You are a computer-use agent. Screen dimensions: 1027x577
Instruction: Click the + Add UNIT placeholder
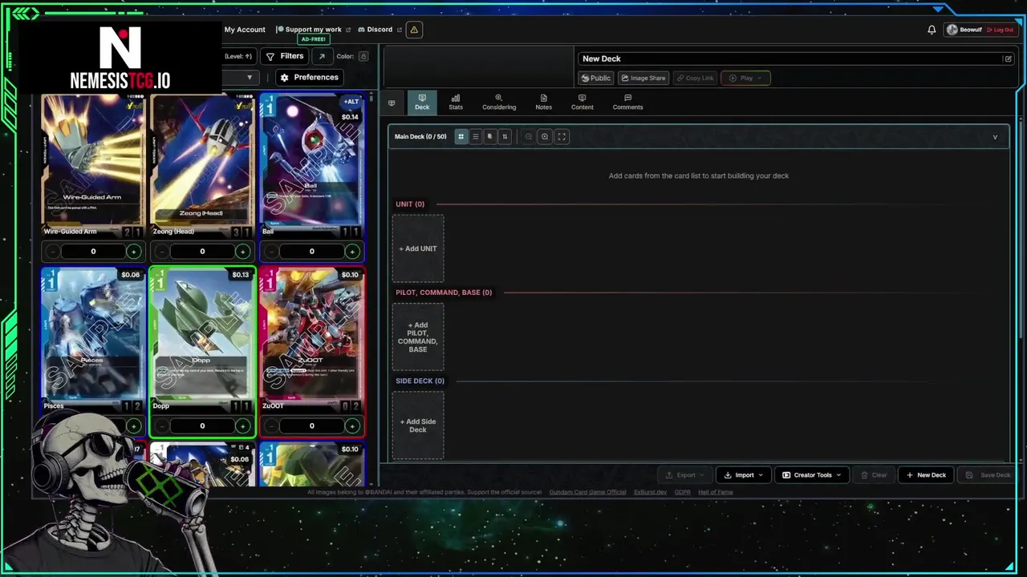(418, 248)
